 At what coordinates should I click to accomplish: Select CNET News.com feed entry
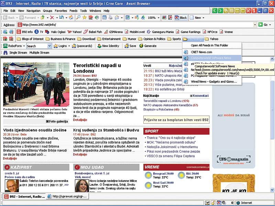tap(212, 52)
